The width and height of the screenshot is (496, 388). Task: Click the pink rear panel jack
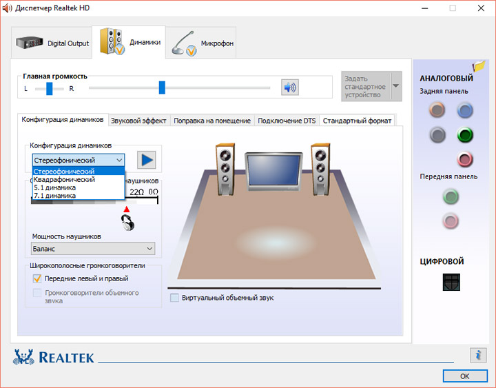click(465, 159)
